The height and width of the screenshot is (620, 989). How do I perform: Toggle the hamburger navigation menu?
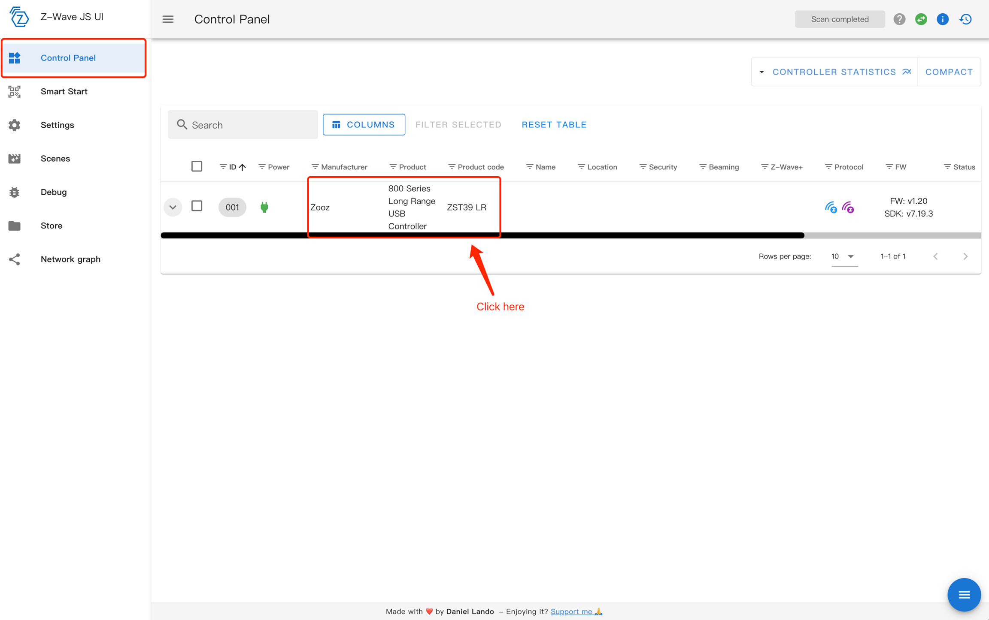(x=168, y=19)
